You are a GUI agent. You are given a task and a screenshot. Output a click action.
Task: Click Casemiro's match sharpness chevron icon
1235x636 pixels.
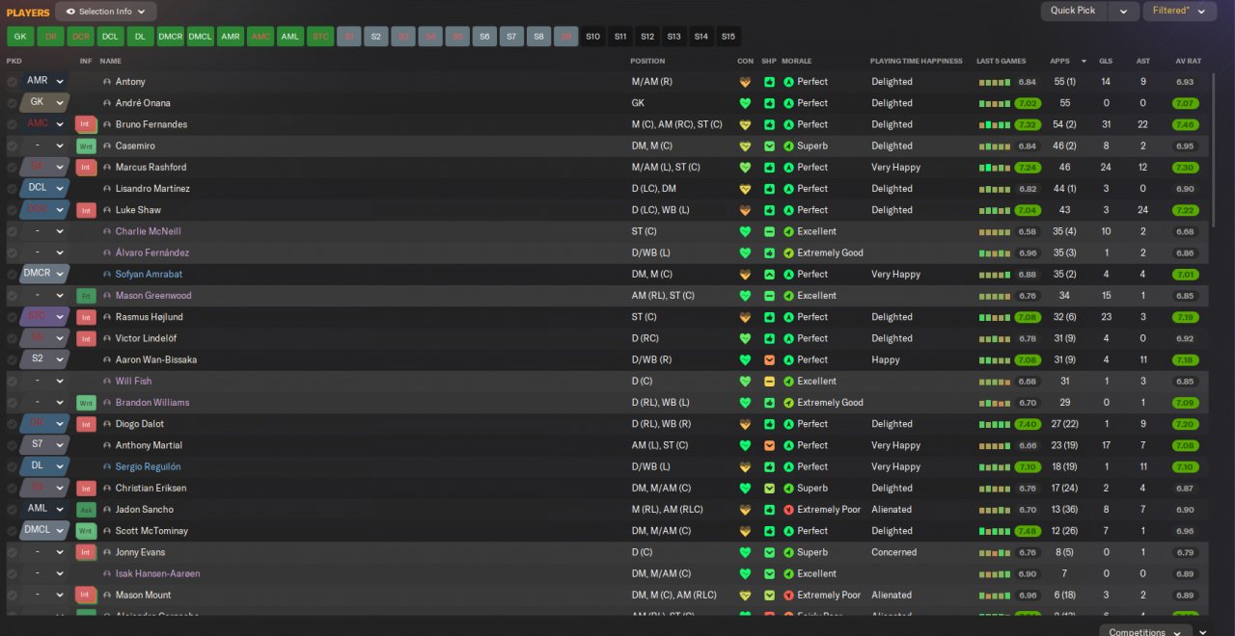point(769,146)
